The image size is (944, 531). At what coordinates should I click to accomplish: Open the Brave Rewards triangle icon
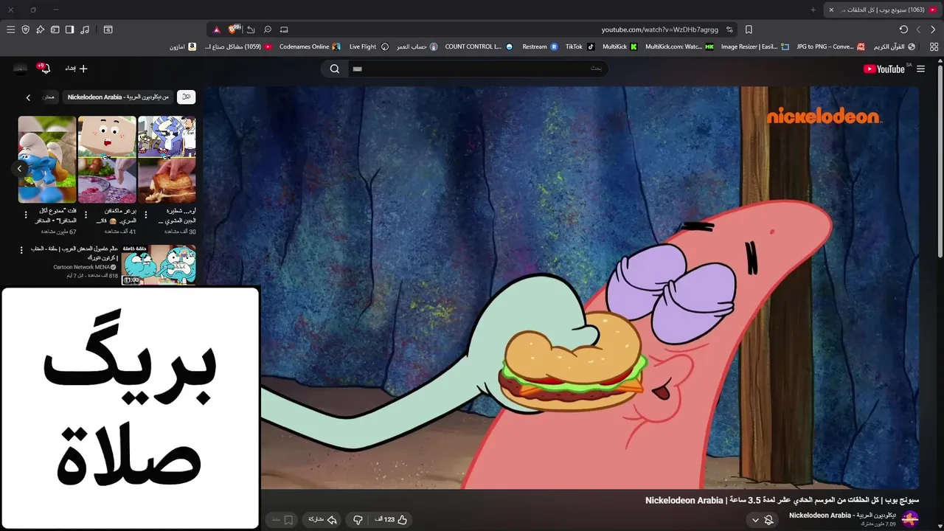[x=216, y=29]
